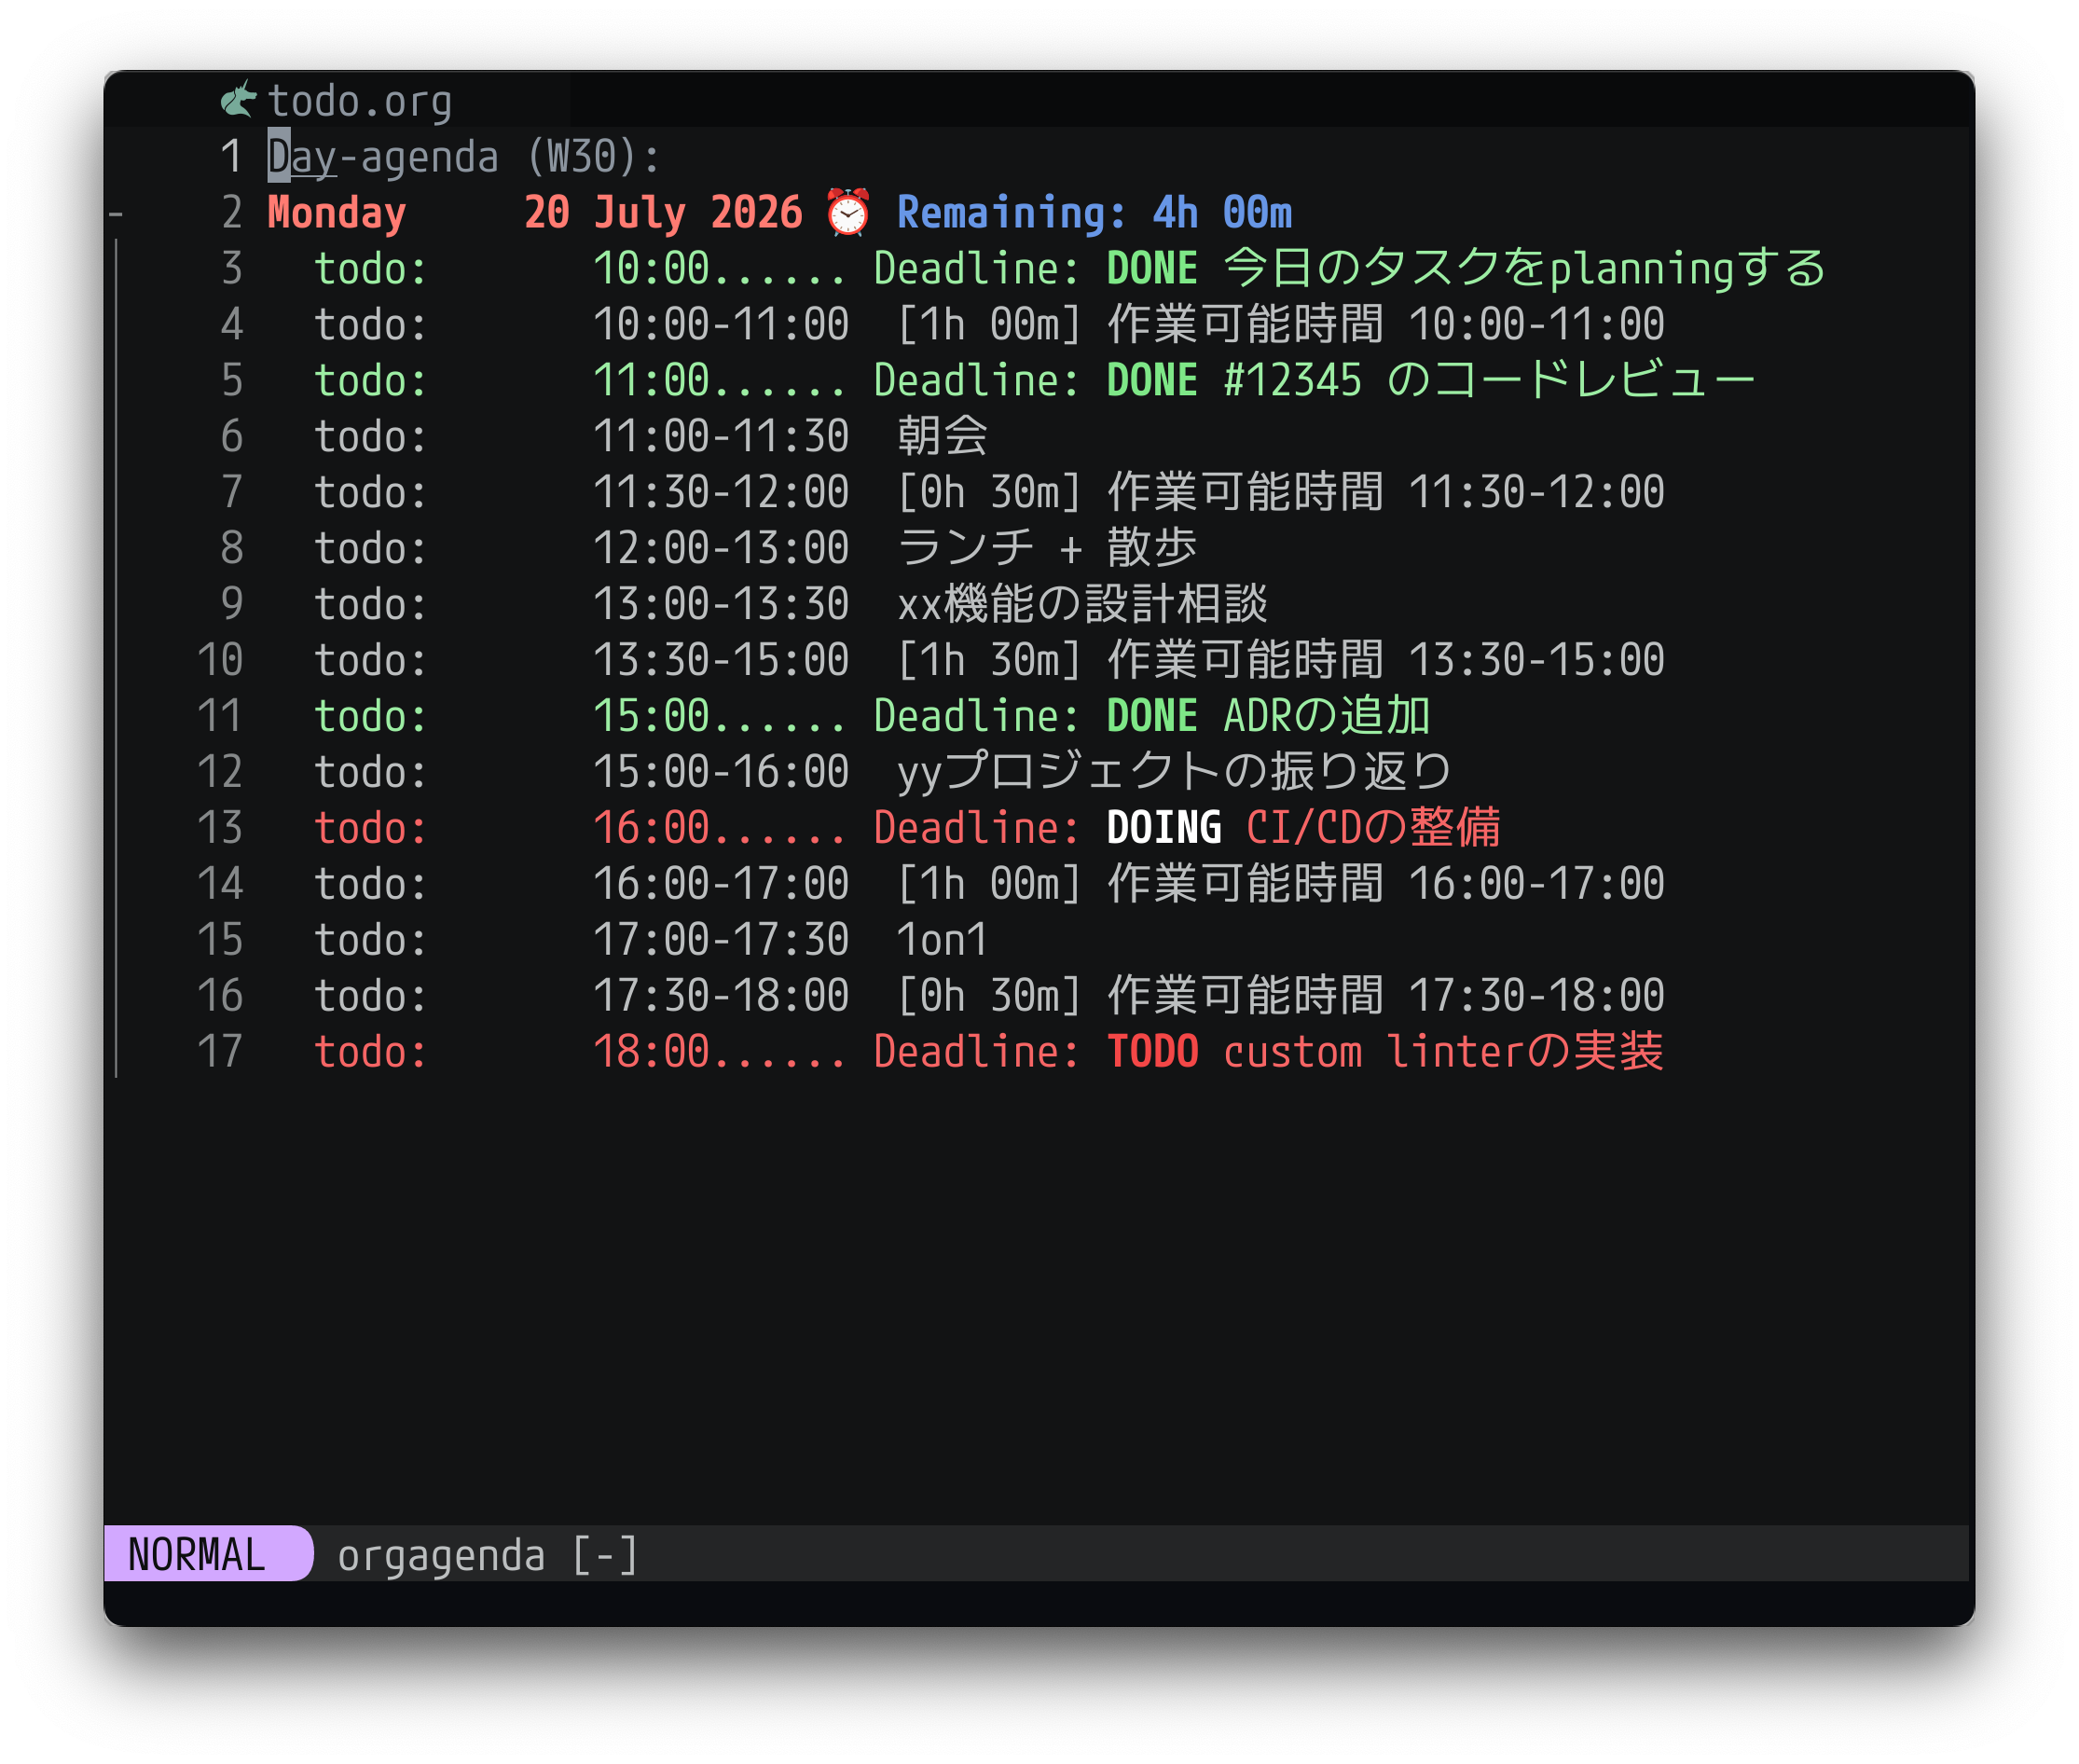Click the 作業可能時間 10:00-11:00 row

(x=989, y=325)
